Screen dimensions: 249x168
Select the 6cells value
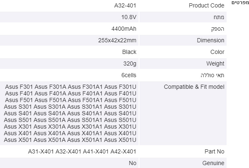(x=129, y=75)
